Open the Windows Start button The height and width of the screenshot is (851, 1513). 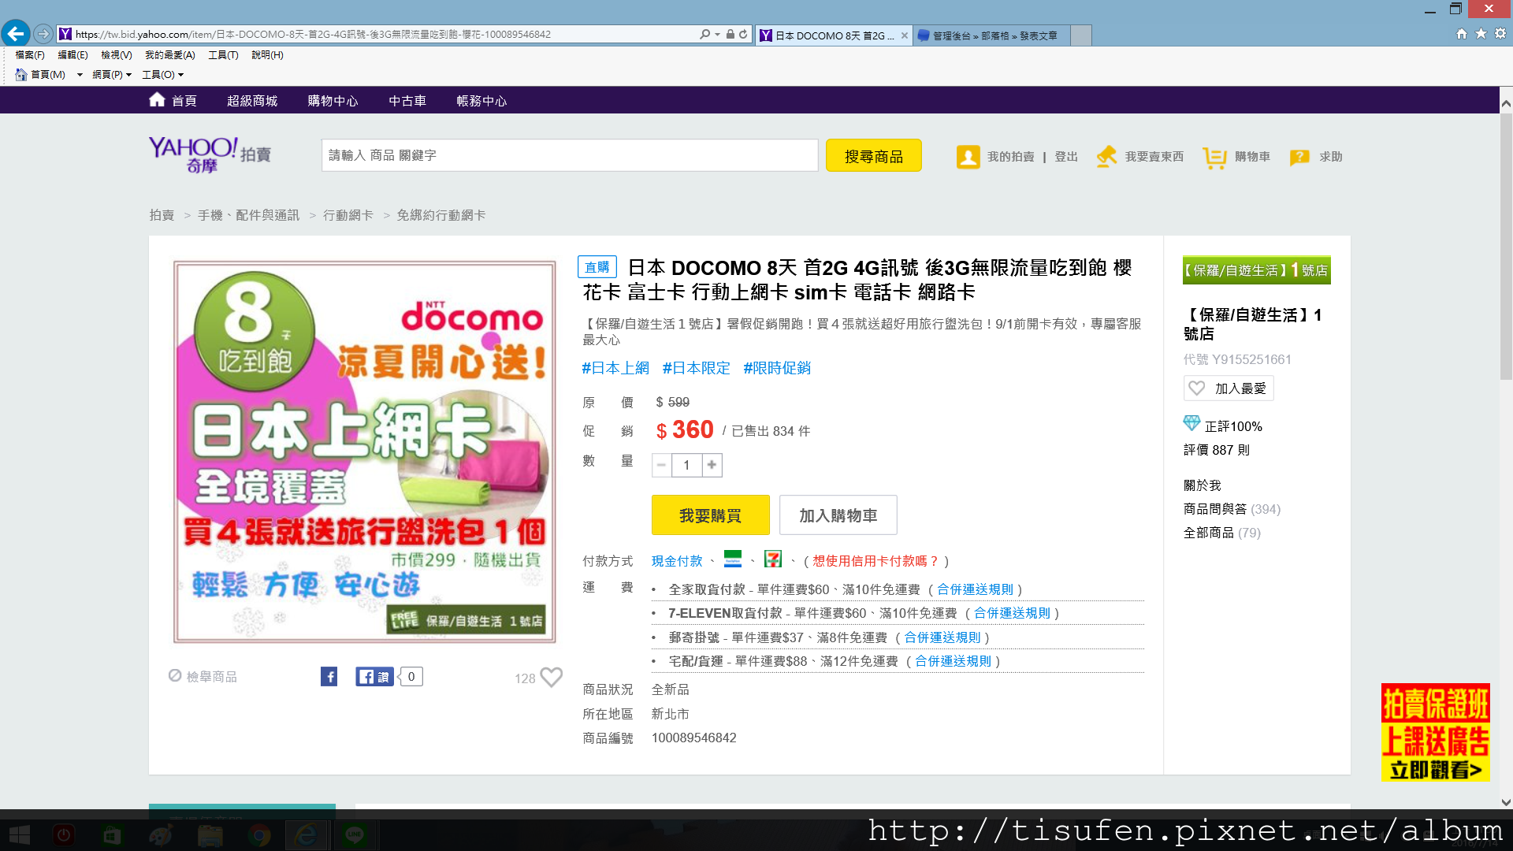tap(19, 835)
